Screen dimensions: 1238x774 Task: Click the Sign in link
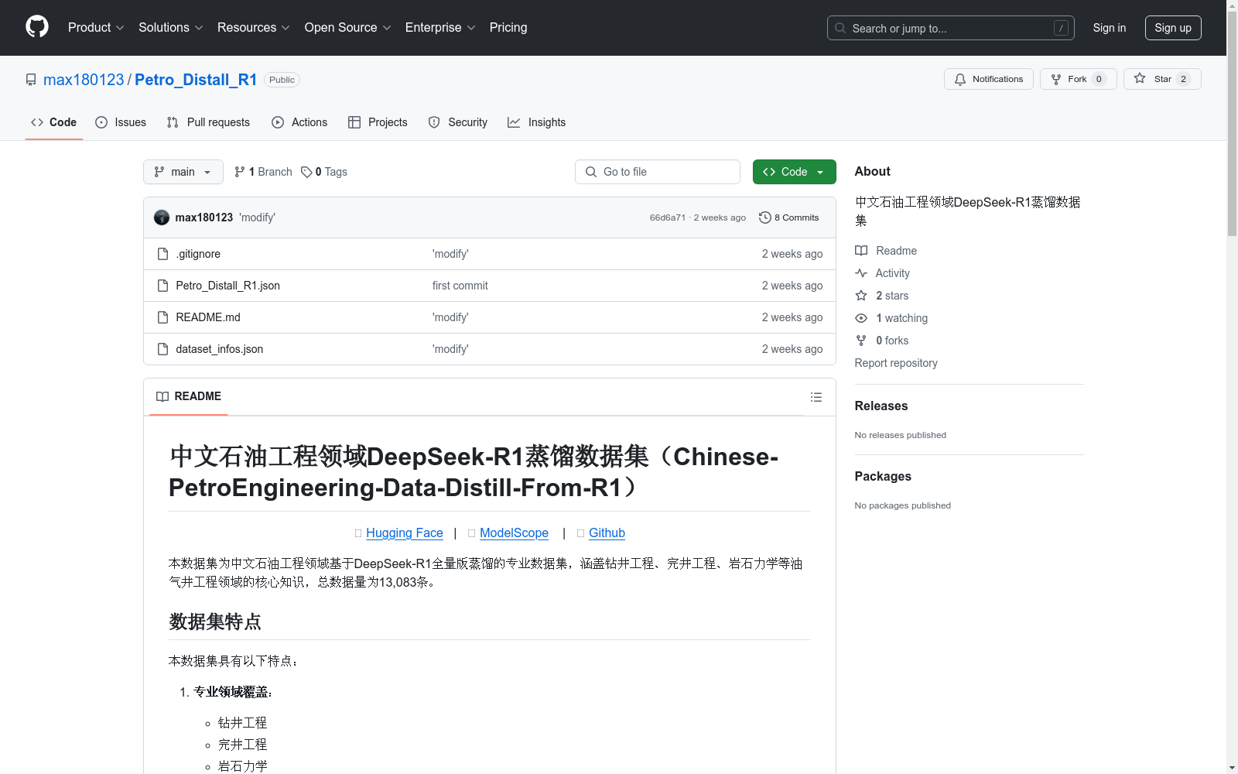click(x=1110, y=28)
